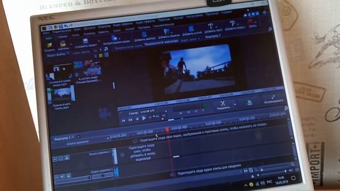Open a project with the Открыть icon
This screenshot has width=340, height=191.
point(49,45)
